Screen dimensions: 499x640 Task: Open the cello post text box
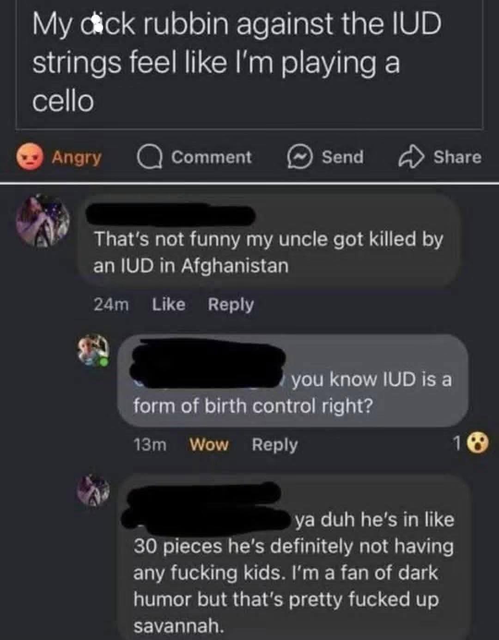coord(249,65)
